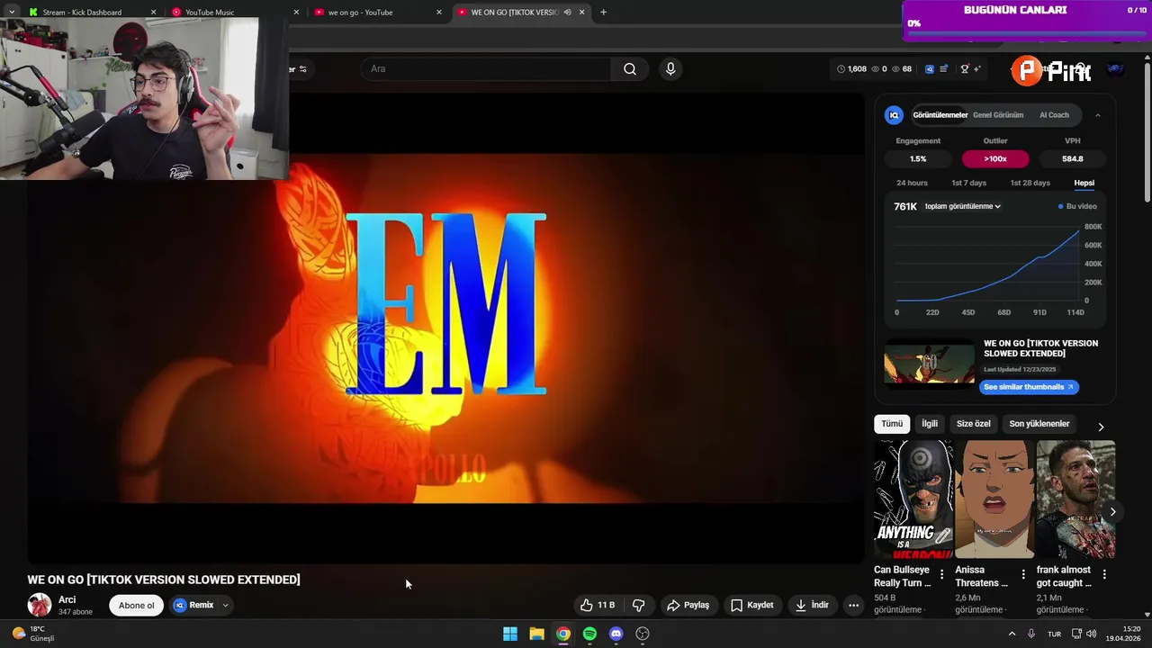
Task: Click the round vidIQ panel logo
Action: tap(894, 115)
